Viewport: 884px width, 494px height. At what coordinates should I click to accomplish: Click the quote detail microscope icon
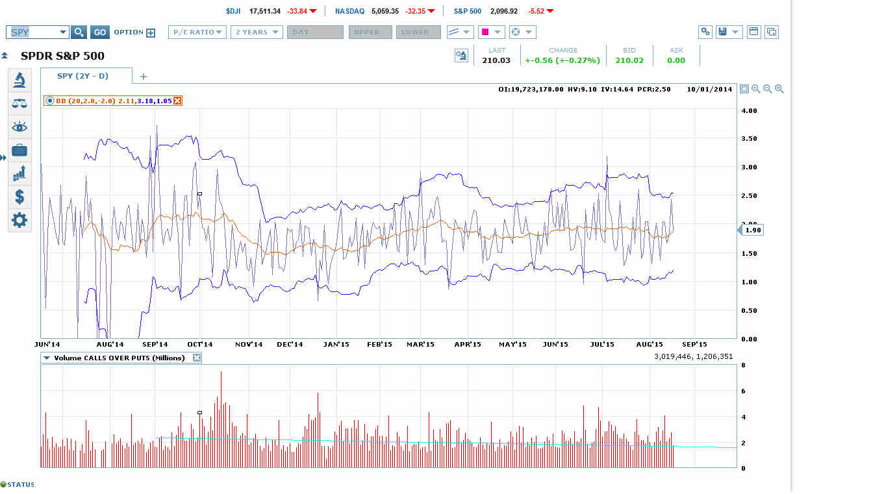click(x=461, y=56)
